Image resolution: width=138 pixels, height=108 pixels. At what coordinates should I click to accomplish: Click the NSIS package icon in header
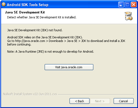(128, 16)
